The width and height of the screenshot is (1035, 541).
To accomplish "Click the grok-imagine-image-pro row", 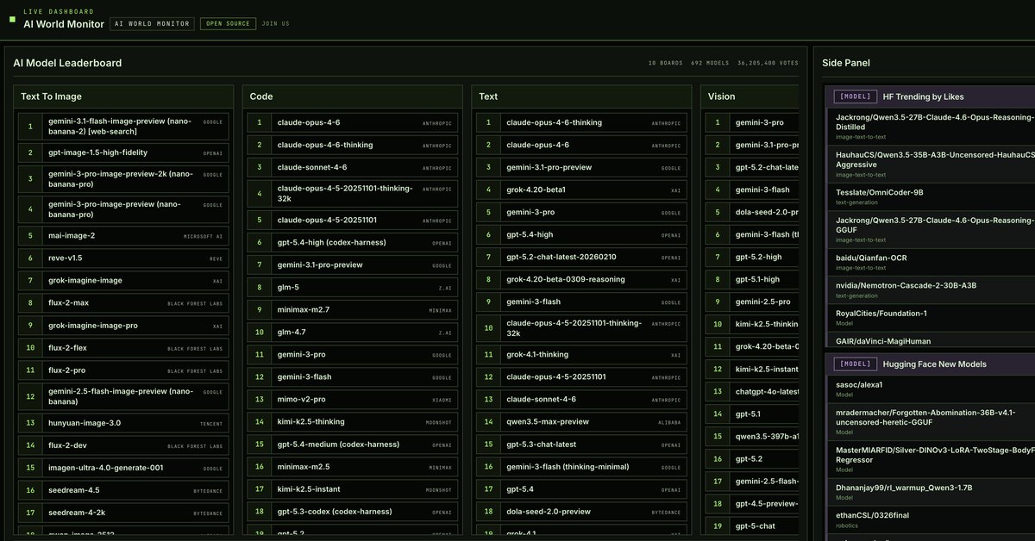I will [x=122, y=326].
